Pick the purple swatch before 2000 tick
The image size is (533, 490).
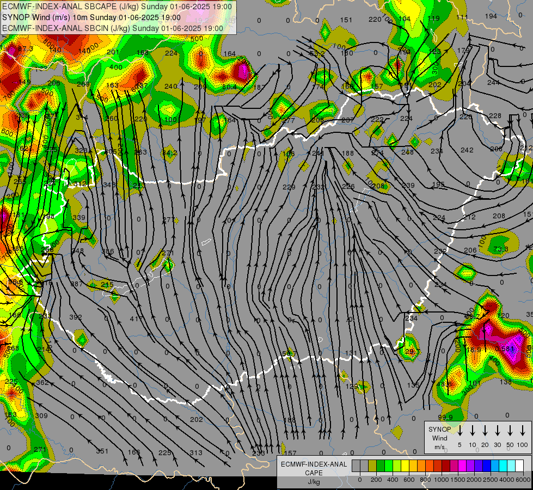[470, 466]
